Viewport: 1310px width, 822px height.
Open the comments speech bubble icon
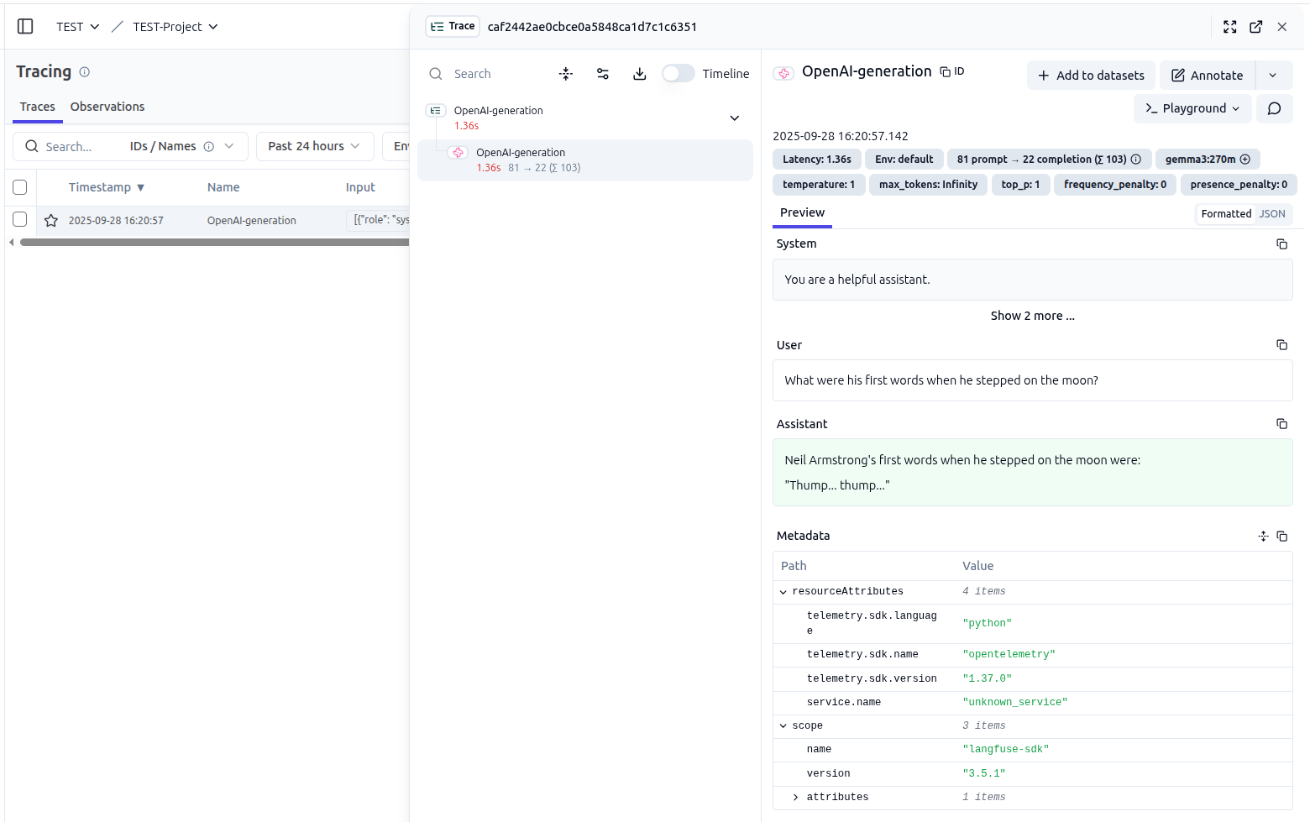pos(1274,108)
